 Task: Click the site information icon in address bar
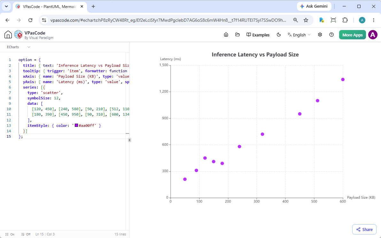pos(44,20)
